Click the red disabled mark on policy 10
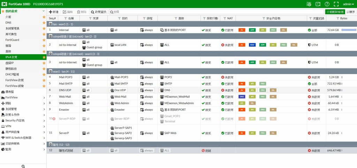This screenshot has width=357, height=168. pos(54,119)
